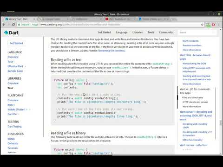Open dart:html - browser-based apps TOC link
Screen dimensions: 223x167
pos(195,57)
